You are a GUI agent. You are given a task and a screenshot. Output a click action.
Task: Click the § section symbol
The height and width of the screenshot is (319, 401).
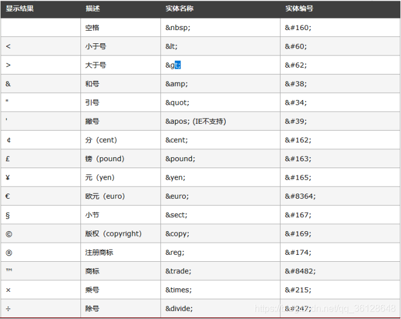(x=8, y=216)
